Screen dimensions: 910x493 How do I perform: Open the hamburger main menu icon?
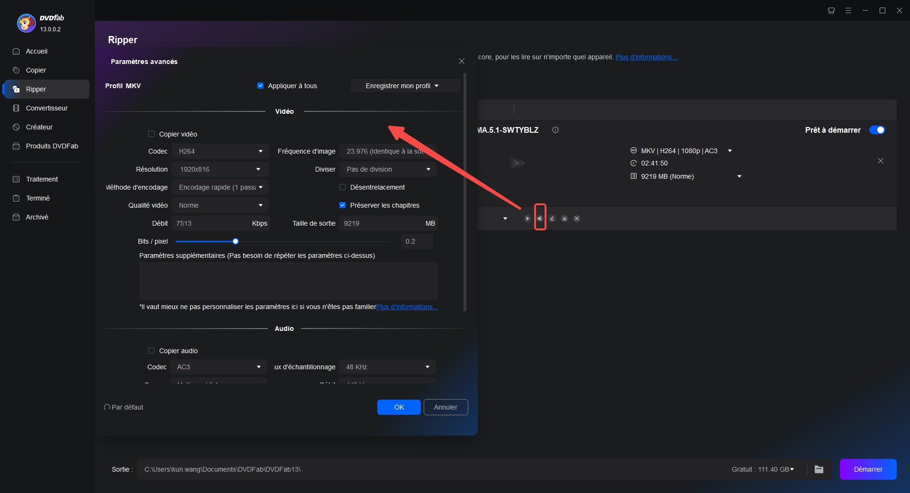(848, 10)
